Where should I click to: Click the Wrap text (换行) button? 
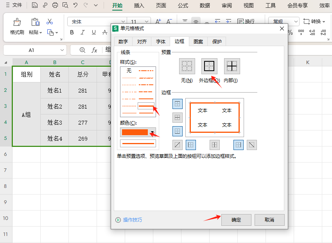[x=246, y=21]
